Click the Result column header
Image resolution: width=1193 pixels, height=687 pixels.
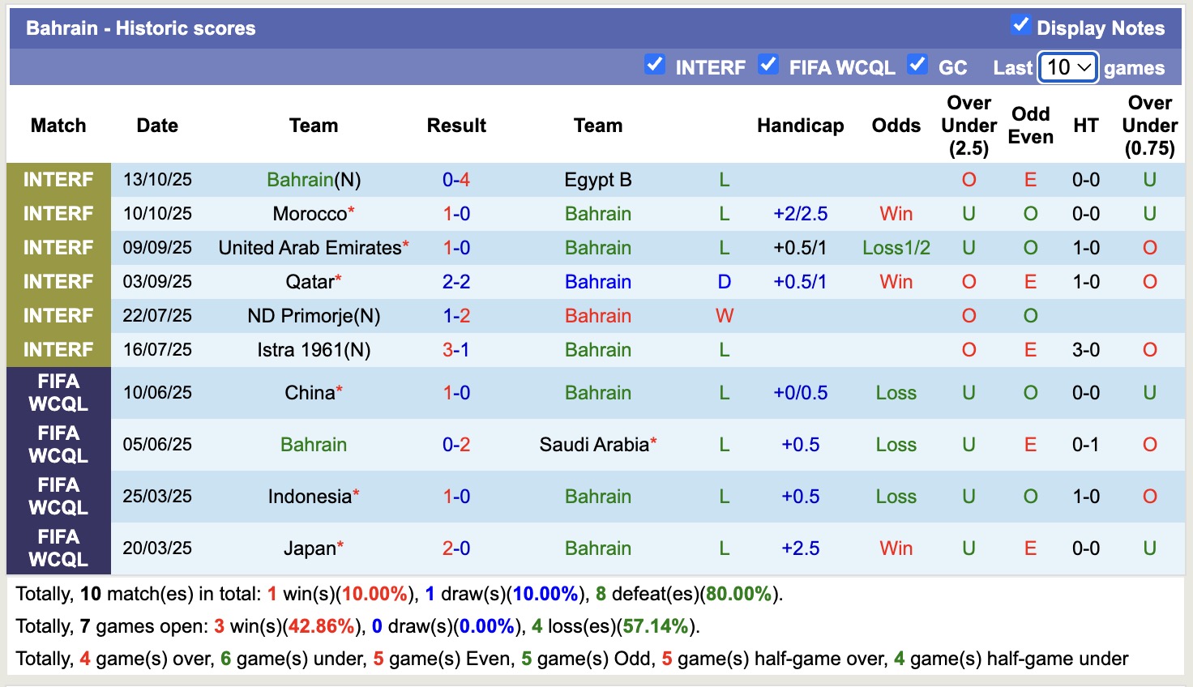[456, 126]
